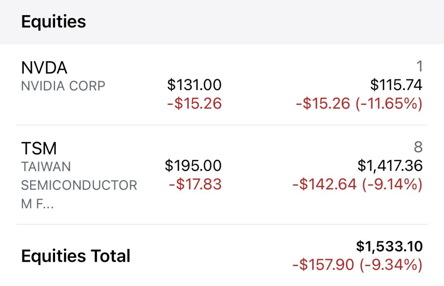Select TSM share quantity 8
This screenshot has width=444, height=286.
coord(418,147)
